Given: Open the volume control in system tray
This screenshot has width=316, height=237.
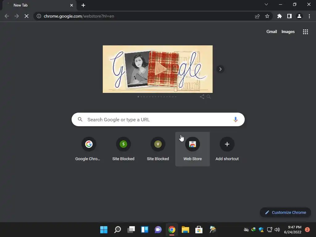Looking at the screenshot, I should [x=277, y=230].
